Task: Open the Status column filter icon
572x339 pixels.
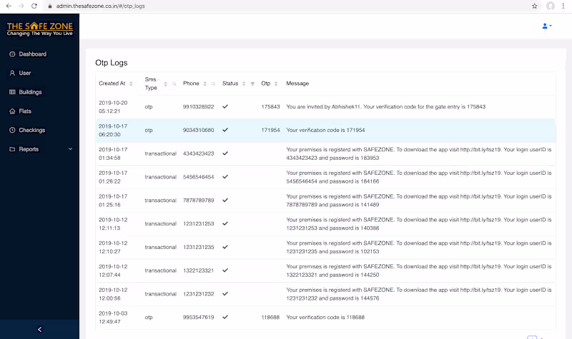Action: 252,84
